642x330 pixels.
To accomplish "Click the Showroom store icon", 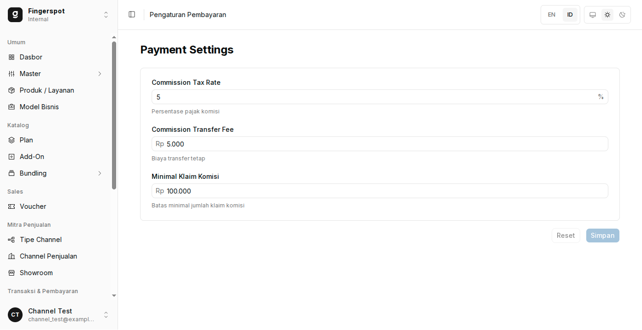I will pos(12,273).
